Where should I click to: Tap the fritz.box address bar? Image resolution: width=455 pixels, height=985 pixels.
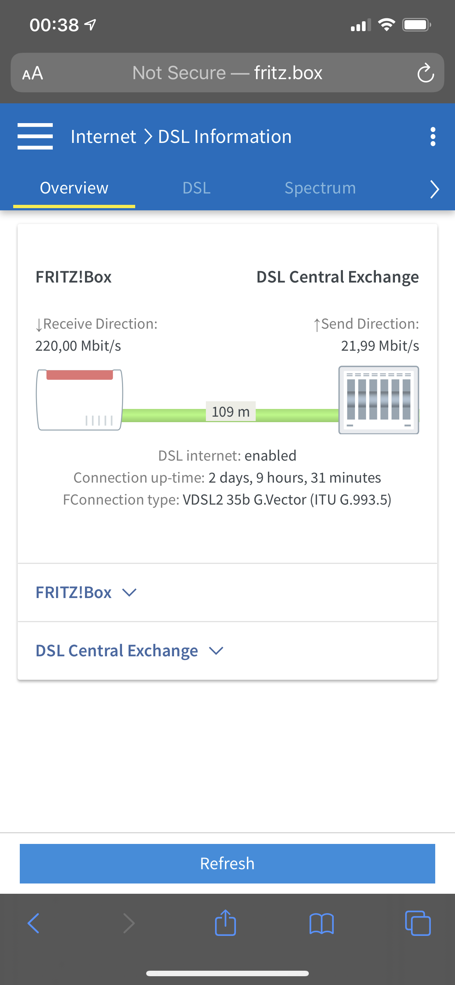(227, 73)
